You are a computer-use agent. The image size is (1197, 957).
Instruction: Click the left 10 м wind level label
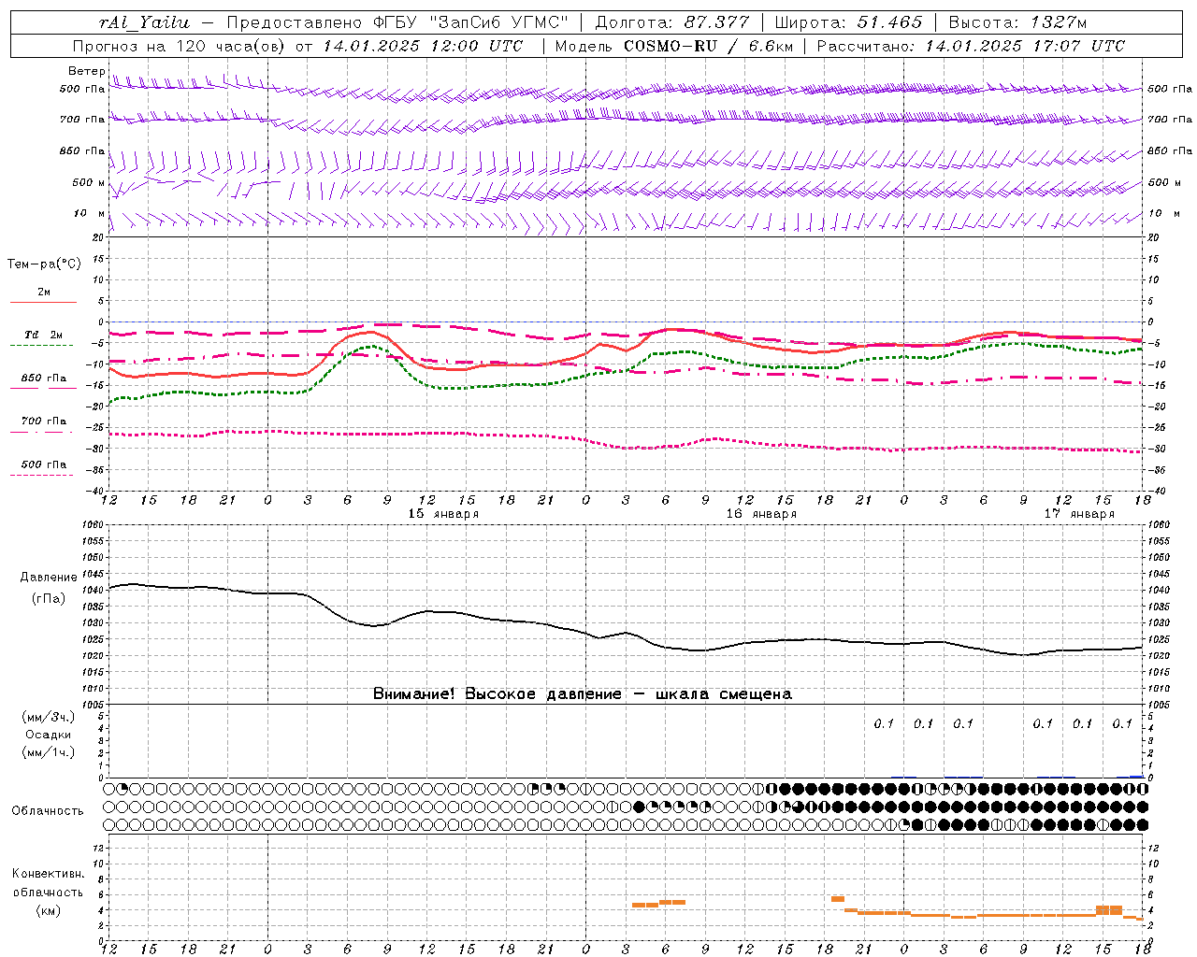(90, 214)
